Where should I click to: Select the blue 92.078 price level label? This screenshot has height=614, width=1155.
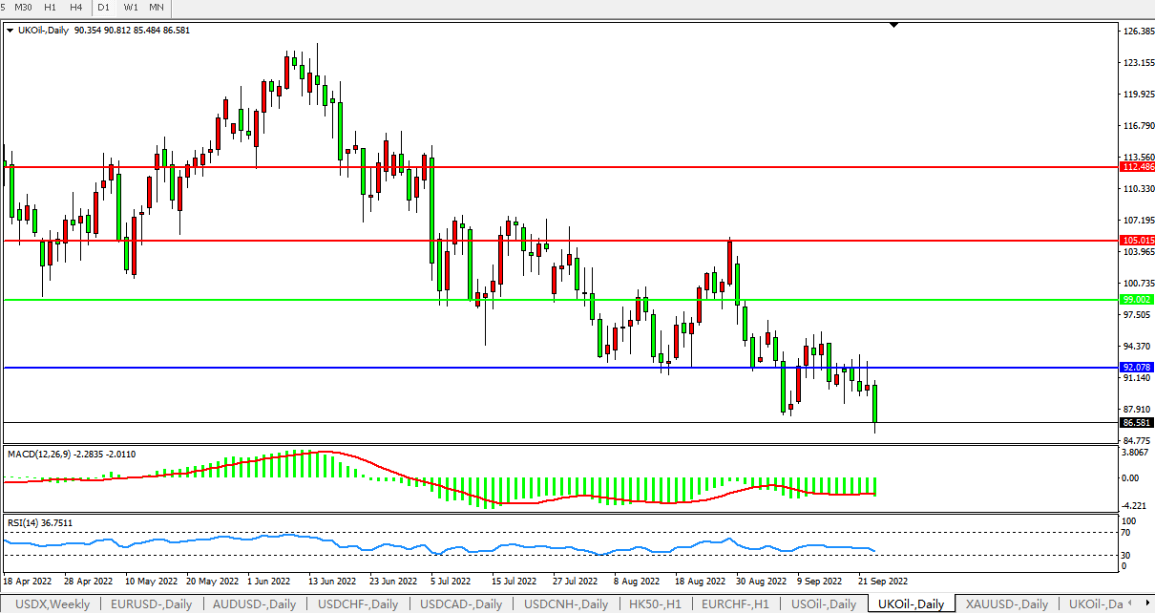[1137, 368]
